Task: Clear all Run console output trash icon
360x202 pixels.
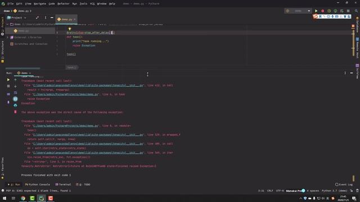Action: tap(15, 112)
